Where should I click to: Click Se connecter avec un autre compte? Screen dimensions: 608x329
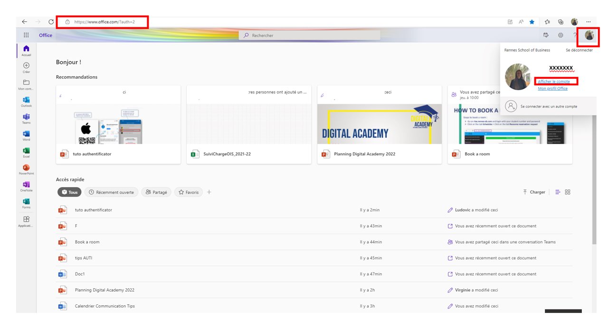(549, 107)
